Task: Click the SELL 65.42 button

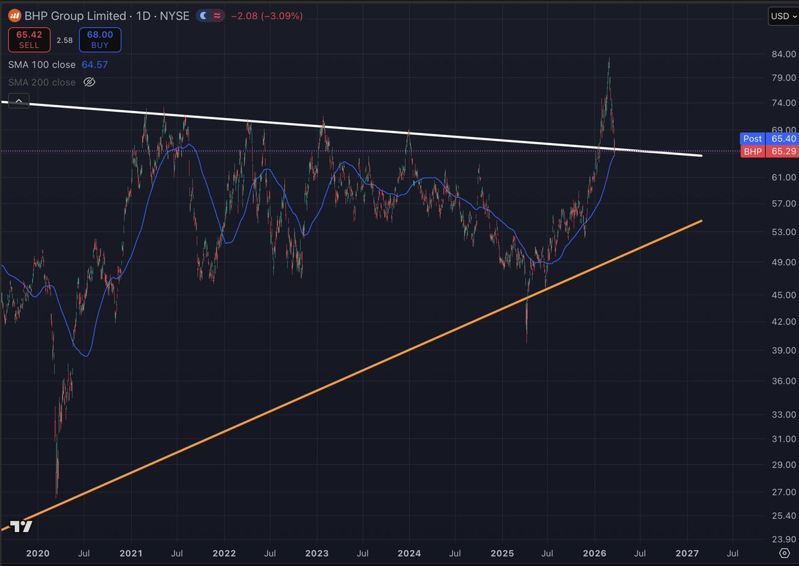Action: [28, 40]
